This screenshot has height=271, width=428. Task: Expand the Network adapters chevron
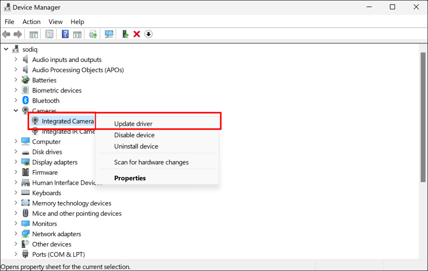coord(16,234)
